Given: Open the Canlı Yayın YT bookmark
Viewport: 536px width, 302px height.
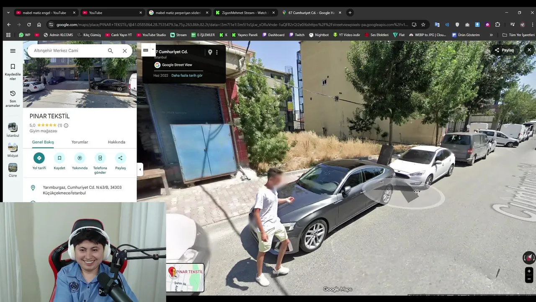Looking at the screenshot, I should 119,35.
